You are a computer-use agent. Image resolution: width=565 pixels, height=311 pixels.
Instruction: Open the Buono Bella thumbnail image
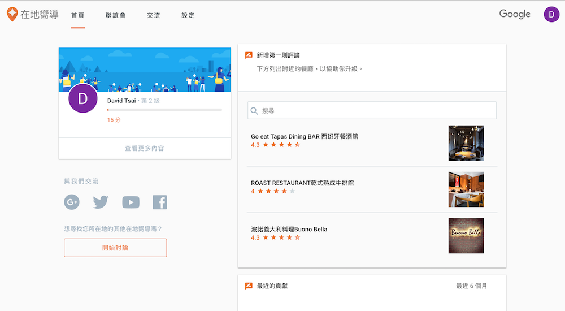click(x=466, y=235)
